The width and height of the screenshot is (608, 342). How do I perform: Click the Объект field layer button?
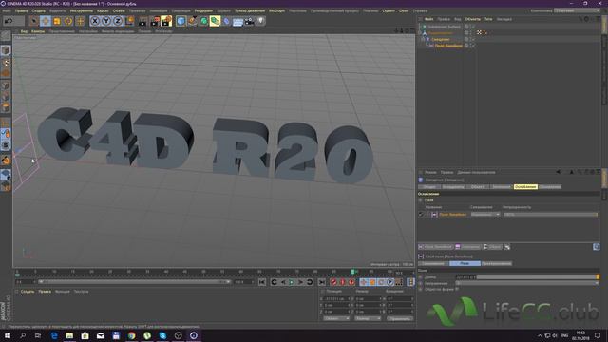pos(492,247)
